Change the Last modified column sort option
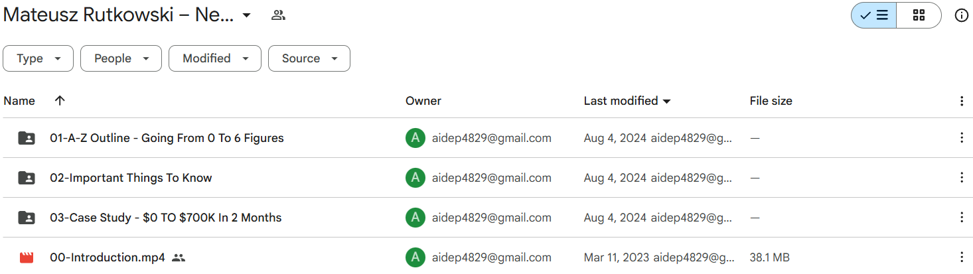Viewport: 973px width, 274px height. (x=627, y=101)
